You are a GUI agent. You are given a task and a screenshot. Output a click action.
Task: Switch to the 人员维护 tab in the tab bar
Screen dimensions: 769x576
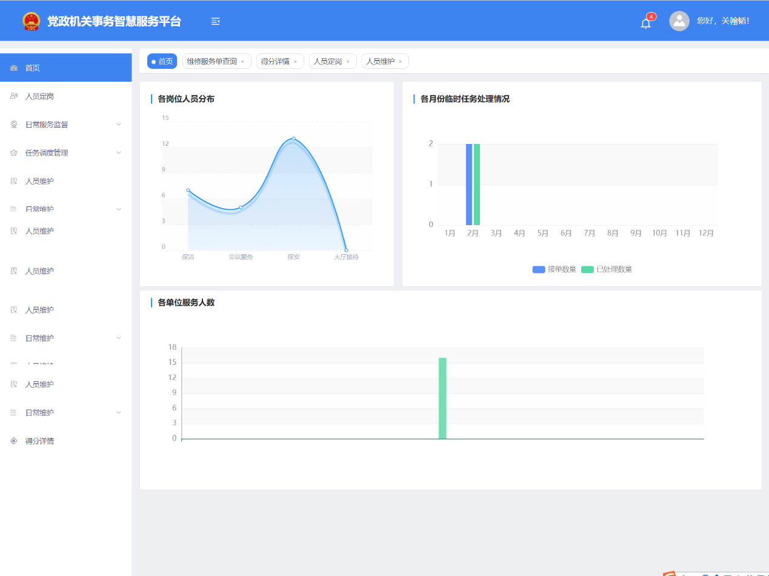(x=380, y=61)
